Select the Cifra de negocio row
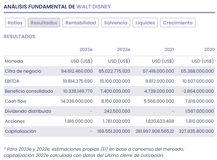Viewport: 217px width, 160px height. coord(23,71)
